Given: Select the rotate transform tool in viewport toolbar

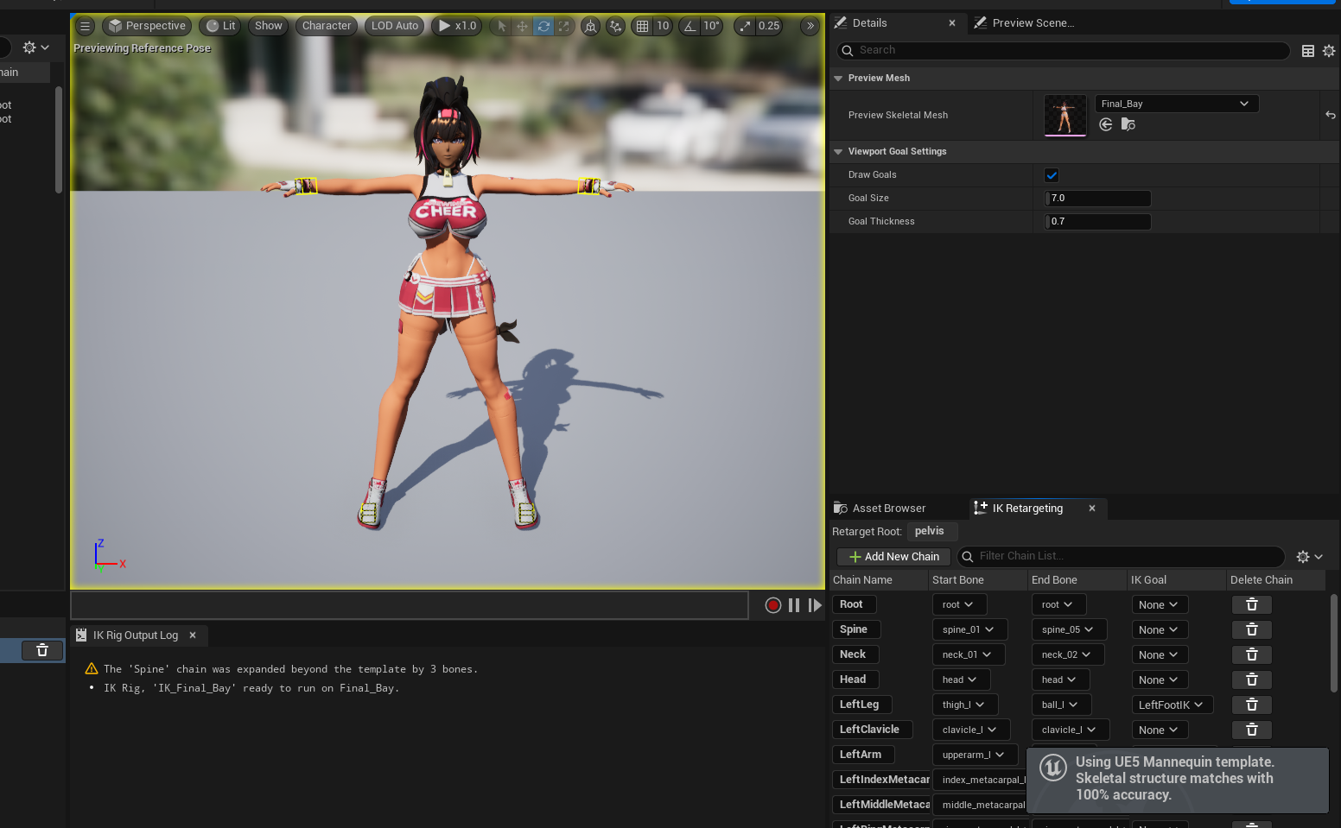Looking at the screenshot, I should pyautogui.click(x=543, y=26).
